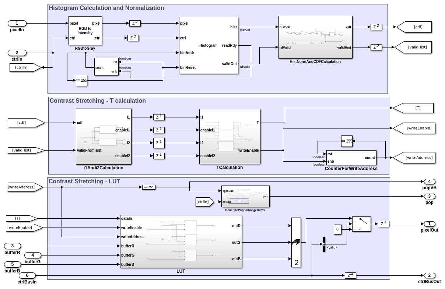Viewport: 445px width, 289px height.
Task: Open the Histogram block
Action: point(209,45)
